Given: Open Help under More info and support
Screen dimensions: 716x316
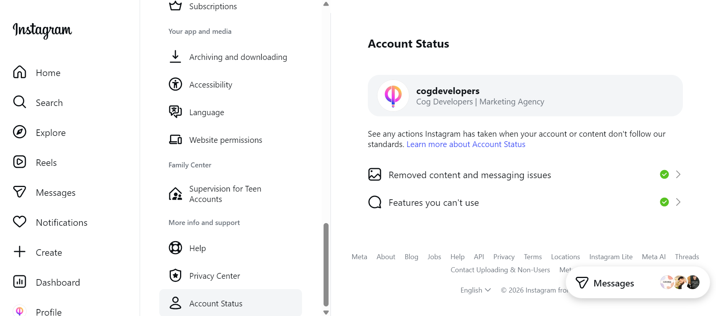Looking at the screenshot, I should [x=197, y=248].
